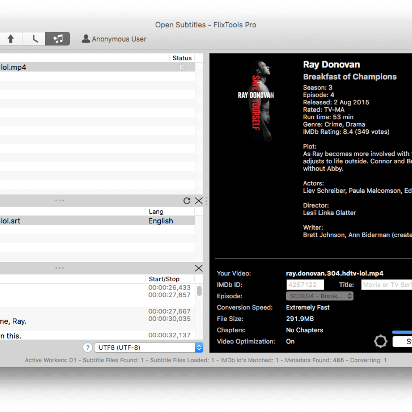Click the status bar Active Workers text
Image resolution: width=412 pixels, height=412 pixels.
51,360
